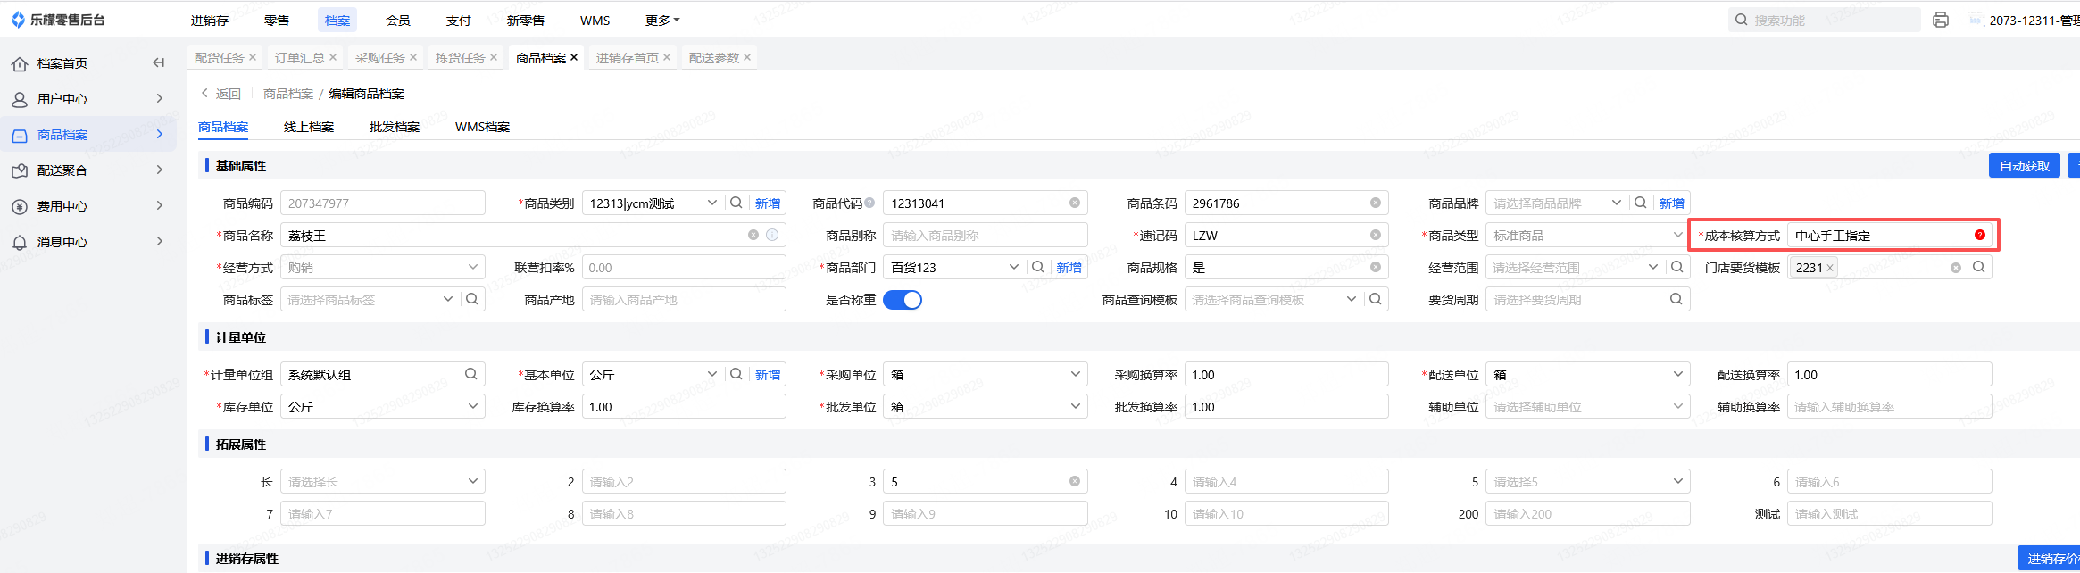Click the printer icon in top bar
Screen dimensions: 2080x573
pyautogui.click(x=1941, y=20)
